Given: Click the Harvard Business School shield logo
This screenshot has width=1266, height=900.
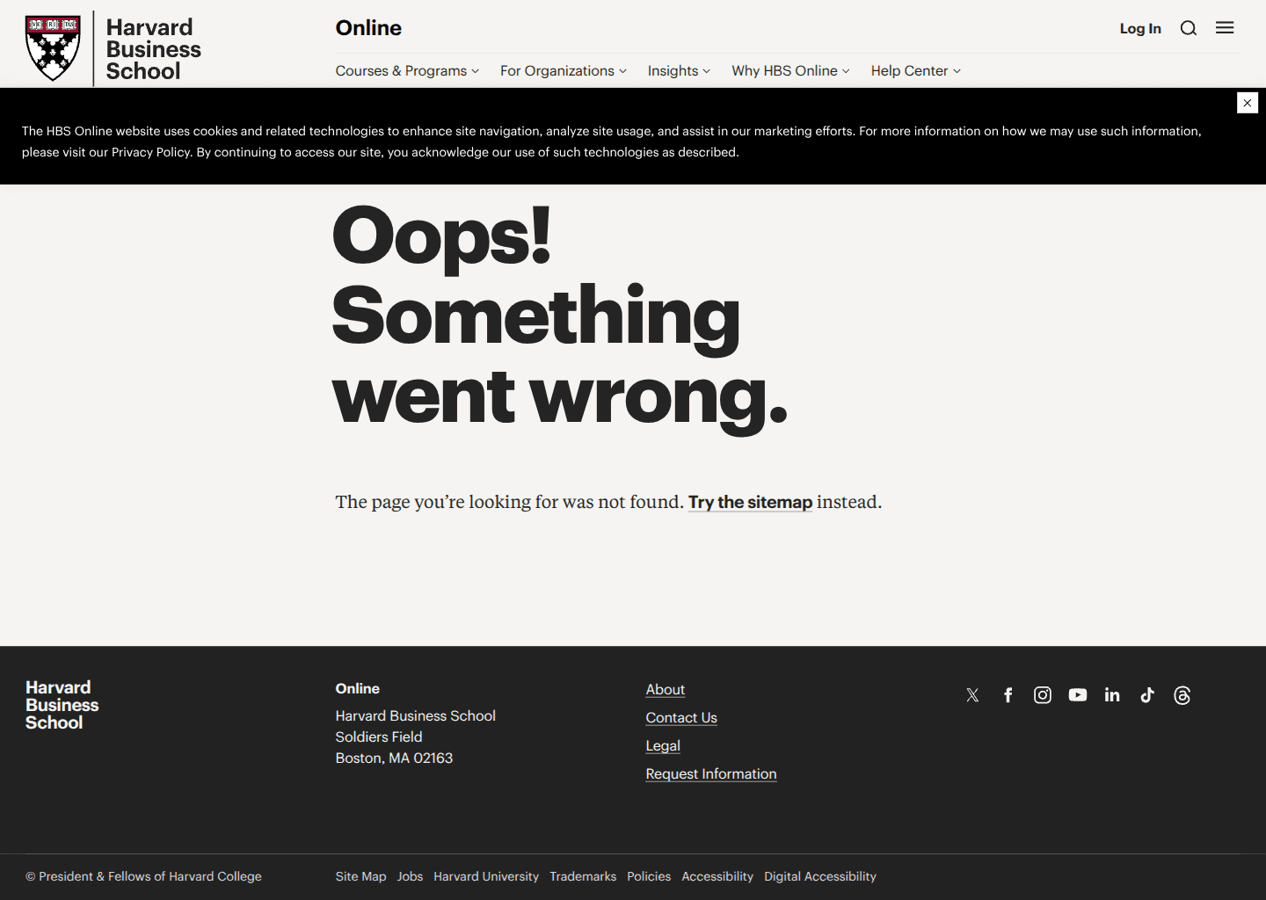Looking at the screenshot, I should point(53,48).
